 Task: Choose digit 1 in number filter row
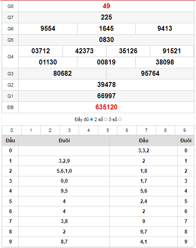coord(31,130)
